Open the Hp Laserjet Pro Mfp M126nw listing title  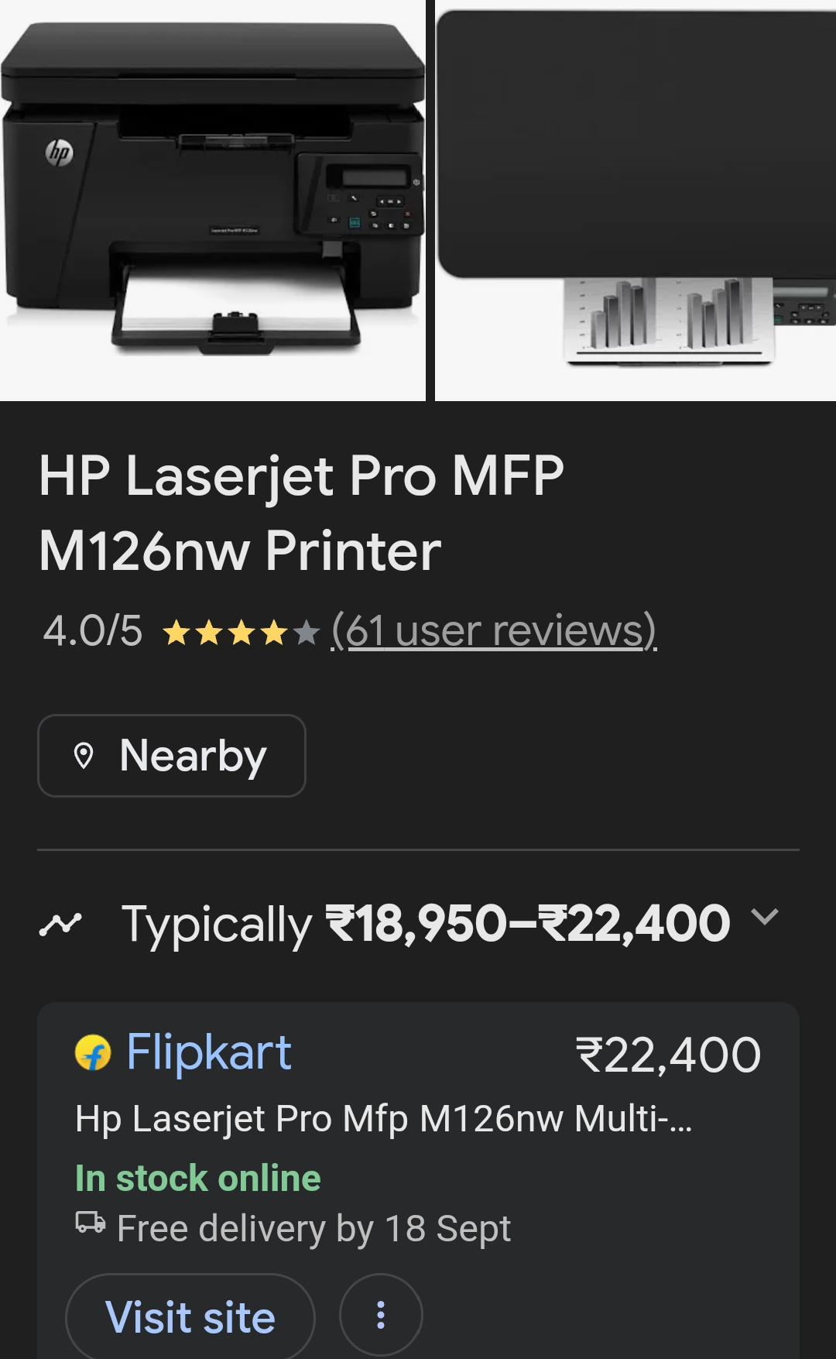click(x=384, y=1119)
